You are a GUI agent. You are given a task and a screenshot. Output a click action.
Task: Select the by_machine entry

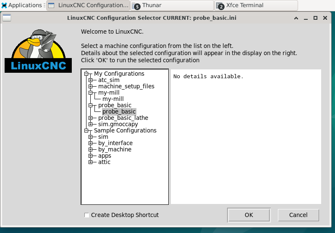115,149
